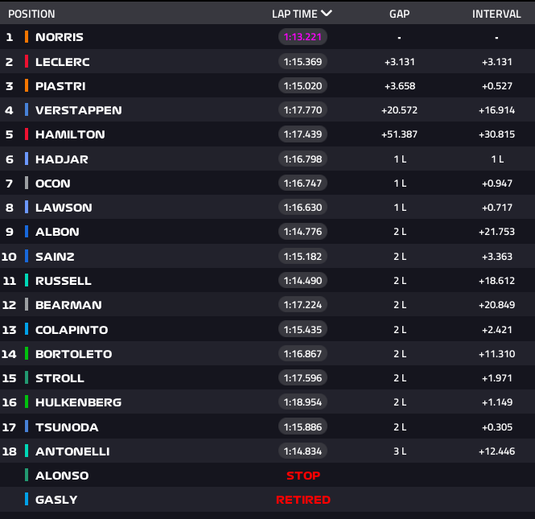
Task: Click the red STOP status for Alonso
Action: point(303,476)
